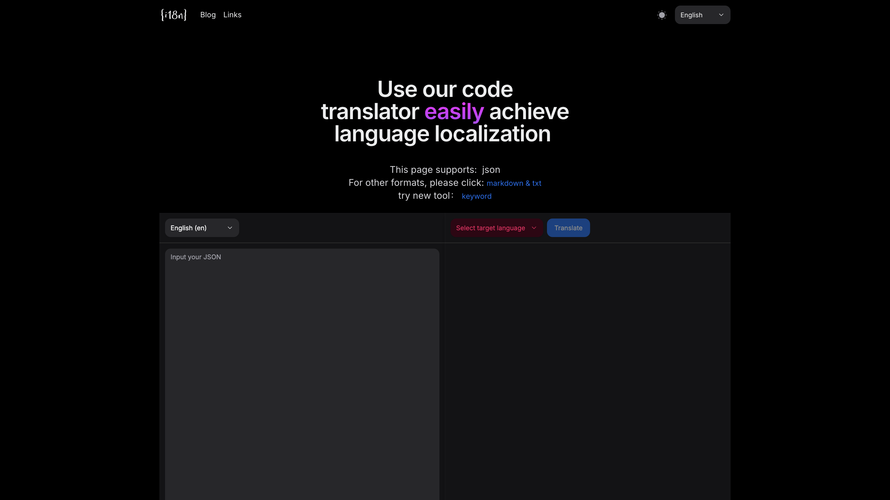The width and height of the screenshot is (890, 500).
Task: Open the Blog page
Action: tap(208, 15)
